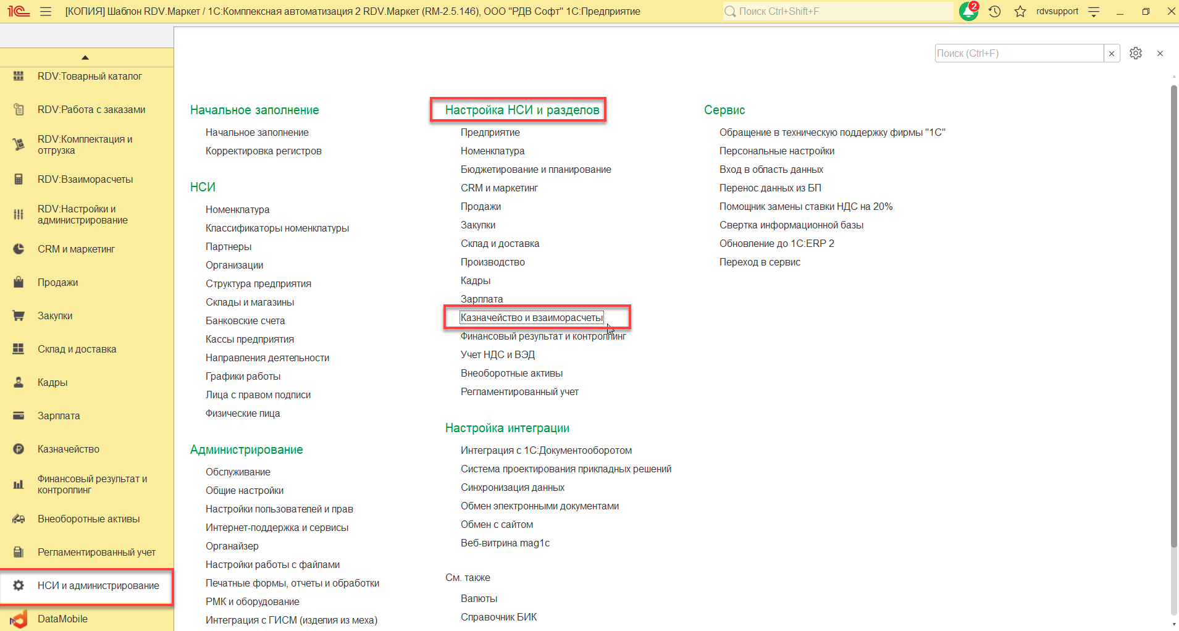Go to Казначейство section in sidebar
Image resolution: width=1179 pixels, height=631 pixels.
pos(69,449)
